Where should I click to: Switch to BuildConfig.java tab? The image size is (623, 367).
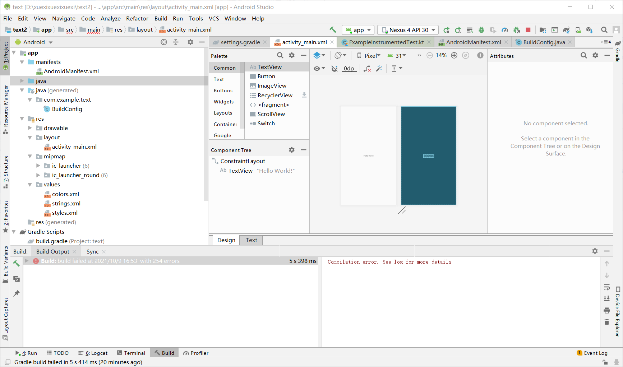544,42
